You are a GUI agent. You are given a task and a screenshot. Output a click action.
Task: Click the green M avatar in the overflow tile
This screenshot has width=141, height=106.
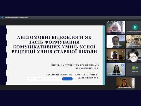[x=133, y=68]
